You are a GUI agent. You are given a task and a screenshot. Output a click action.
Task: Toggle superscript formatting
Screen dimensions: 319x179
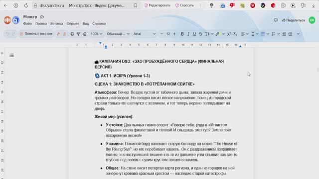[x=229, y=34]
